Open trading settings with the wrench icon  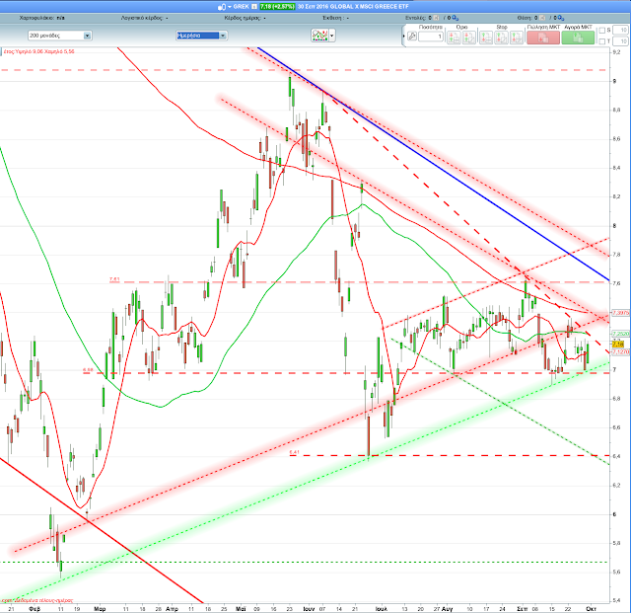click(412, 37)
